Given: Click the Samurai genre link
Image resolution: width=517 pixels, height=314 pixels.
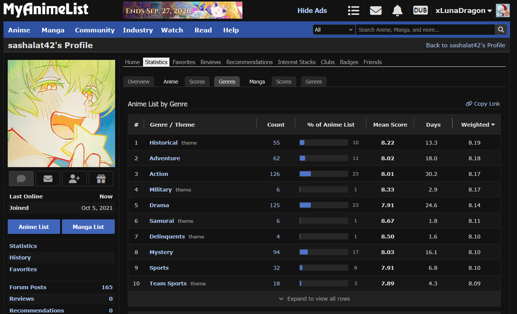Looking at the screenshot, I should [x=162, y=221].
